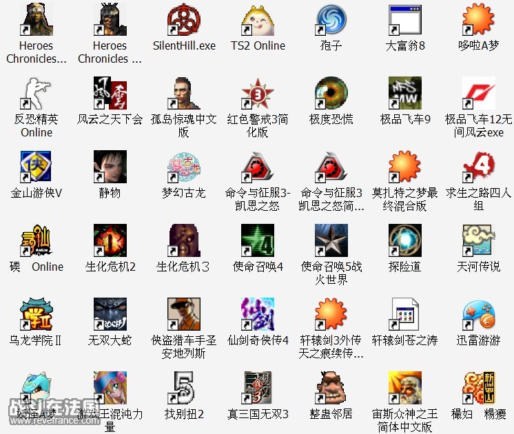Screen dimensions: 514x434
Task: Open the 轩辕剑苍之涛 shortcut
Action: click(x=405, y=314)
